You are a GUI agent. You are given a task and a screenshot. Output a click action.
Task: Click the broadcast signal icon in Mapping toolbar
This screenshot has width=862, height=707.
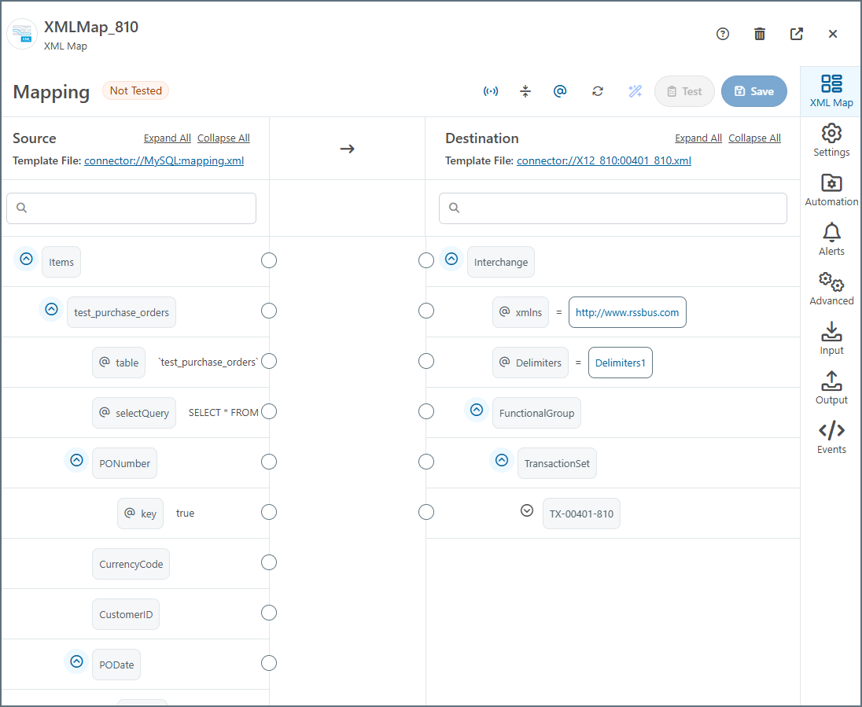tap(491, 91)
